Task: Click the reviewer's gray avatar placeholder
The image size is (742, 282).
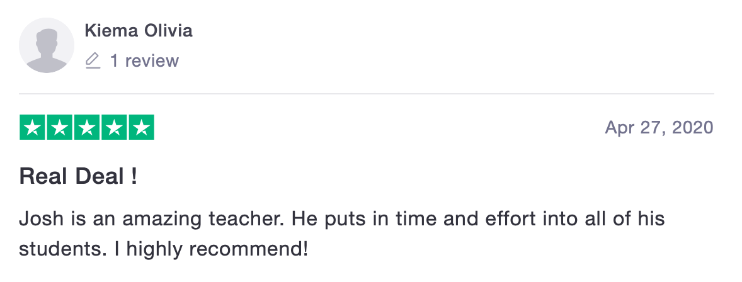Action: click(x=47, y=45)
